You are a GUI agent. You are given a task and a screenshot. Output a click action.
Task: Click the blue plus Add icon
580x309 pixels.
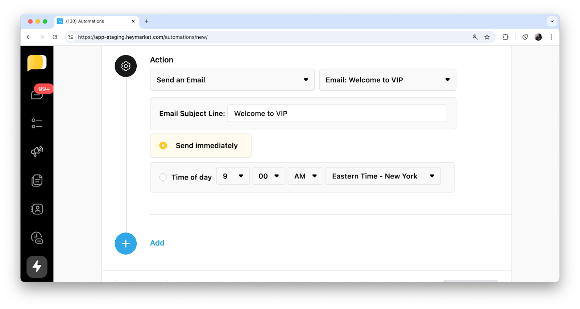point(126,243)
